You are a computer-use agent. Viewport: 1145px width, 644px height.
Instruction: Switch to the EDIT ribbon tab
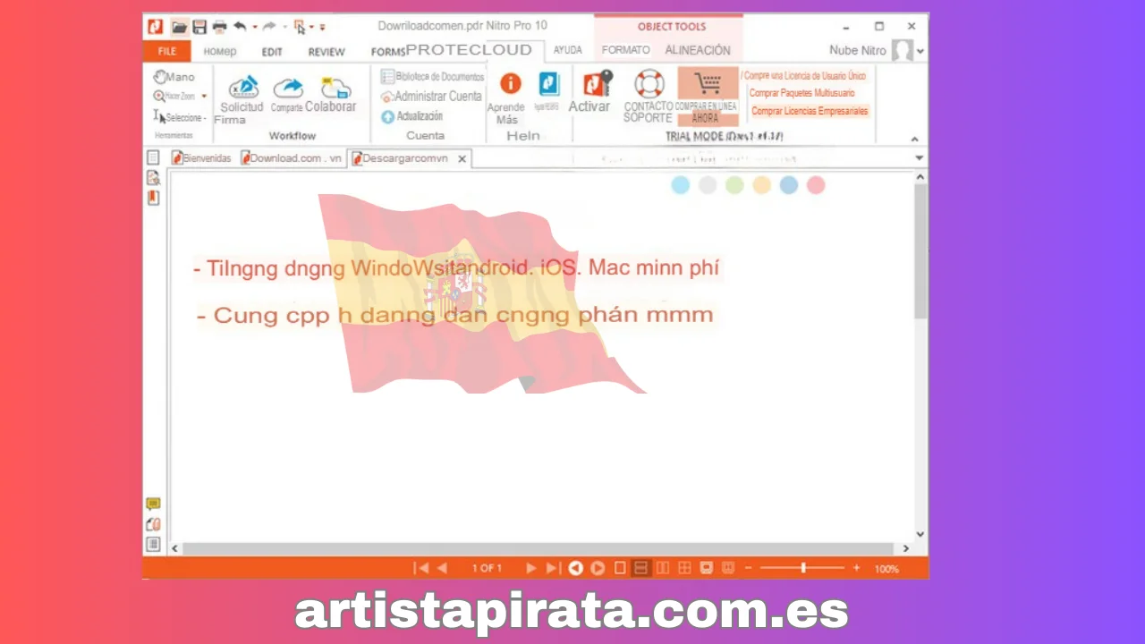click(x=272, y=52)
